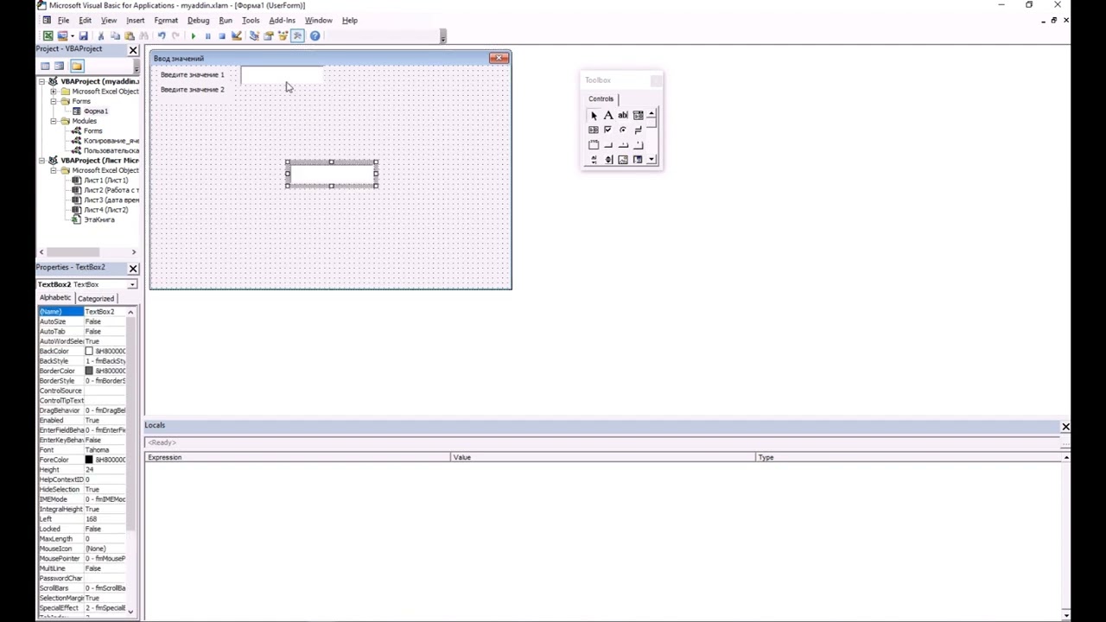Open the Project Explorer toolbar icon
1106x622 pixels.
click(x=254, y=35)
